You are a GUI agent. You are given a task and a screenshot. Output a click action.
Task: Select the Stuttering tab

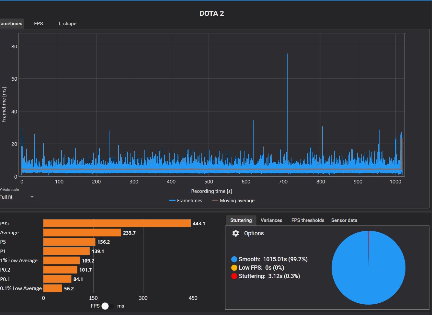(x=241, y=220)
